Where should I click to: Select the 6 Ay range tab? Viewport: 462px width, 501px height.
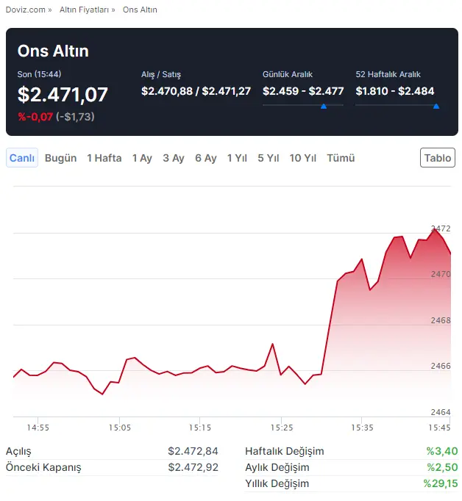pos(206,158)
